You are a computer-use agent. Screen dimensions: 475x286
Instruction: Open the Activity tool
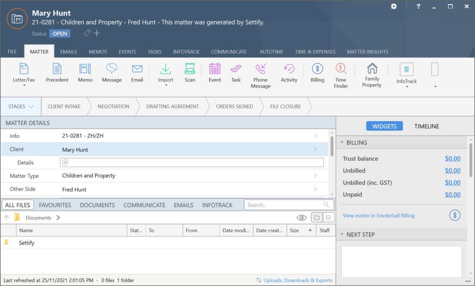(x=289, y=73)
